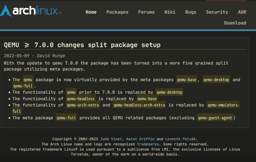Screen dimensions: 256x162
Task: Click the QEMU article headline
Action: pyautogui.click(x=82, y=45)
